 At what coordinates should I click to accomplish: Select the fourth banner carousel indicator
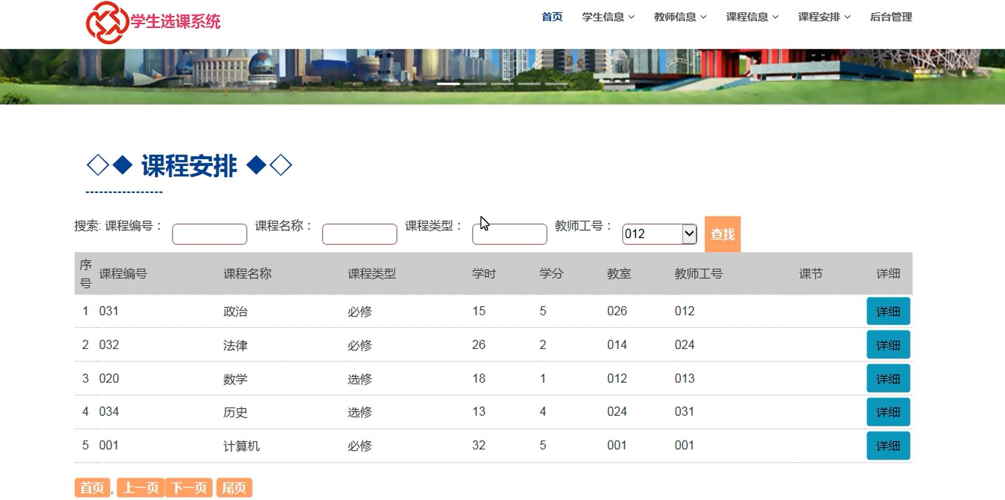click(529, 84)
